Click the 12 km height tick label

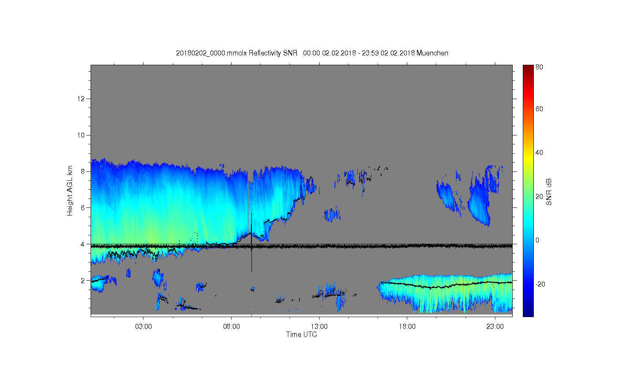81,99
